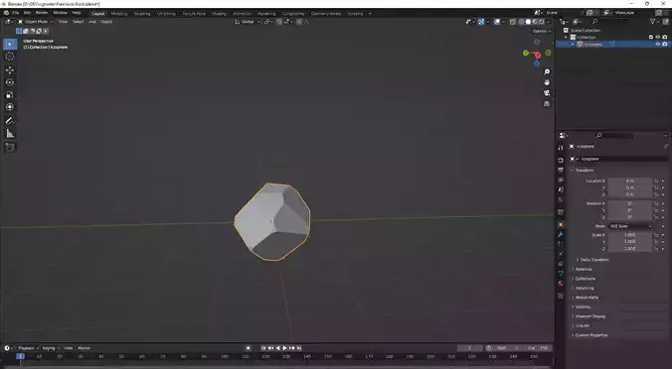Switch to material preview shading
This screenshot has height=369, width=672.
[x=535, y=22]
